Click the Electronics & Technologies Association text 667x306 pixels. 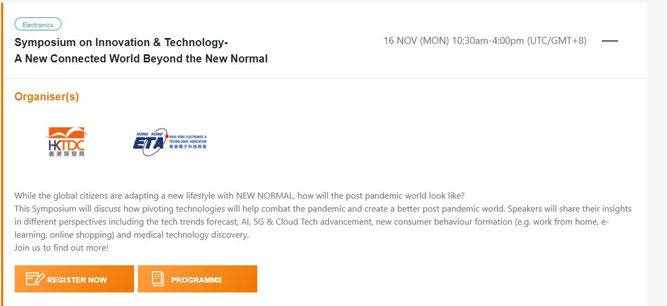[188, 139]
